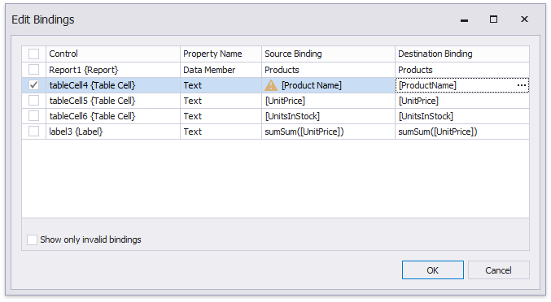Click the warning icon beside [Product Name]
The height and width of the screenshot is (302, 551).
coord(271,85)
